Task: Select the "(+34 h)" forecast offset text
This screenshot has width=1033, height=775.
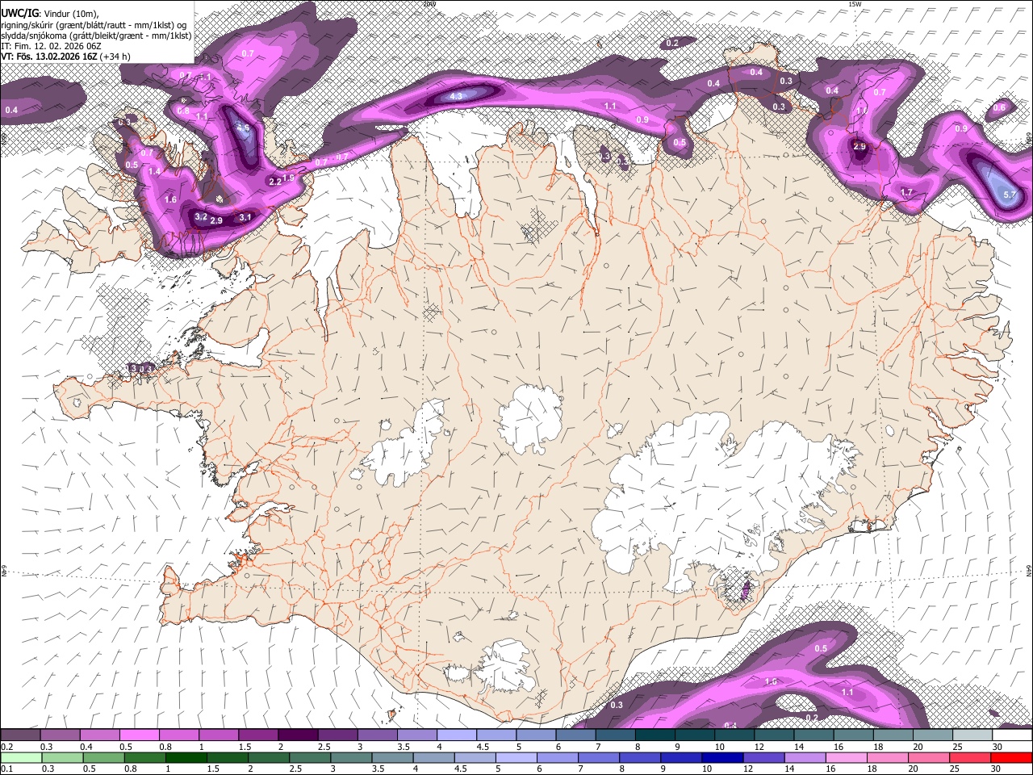Action: 115,57
